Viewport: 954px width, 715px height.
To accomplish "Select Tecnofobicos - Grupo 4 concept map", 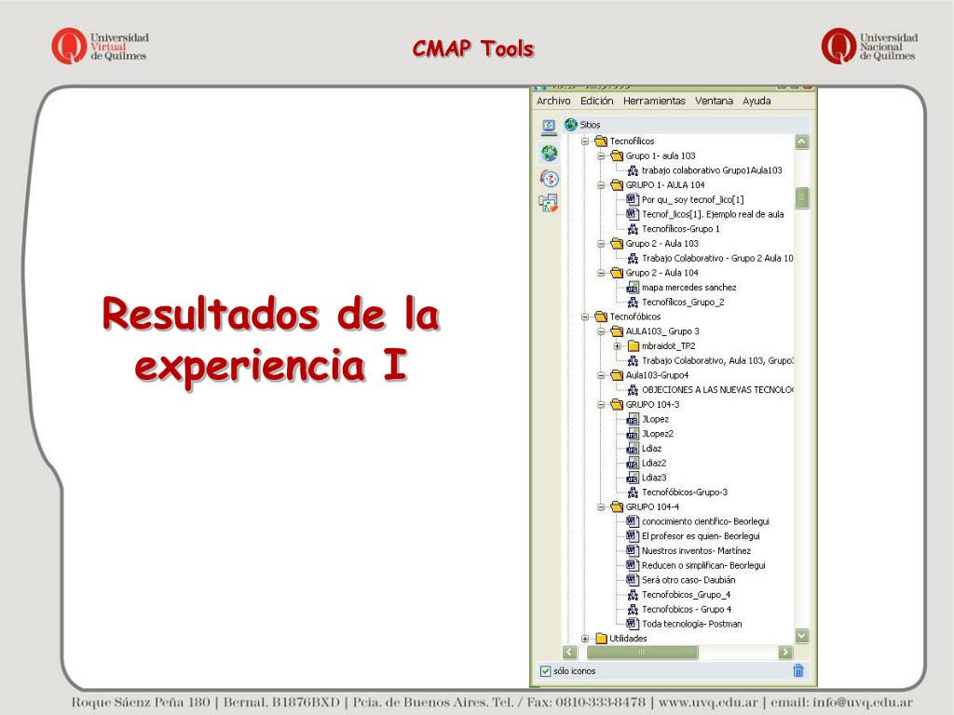I will (687, 609).
